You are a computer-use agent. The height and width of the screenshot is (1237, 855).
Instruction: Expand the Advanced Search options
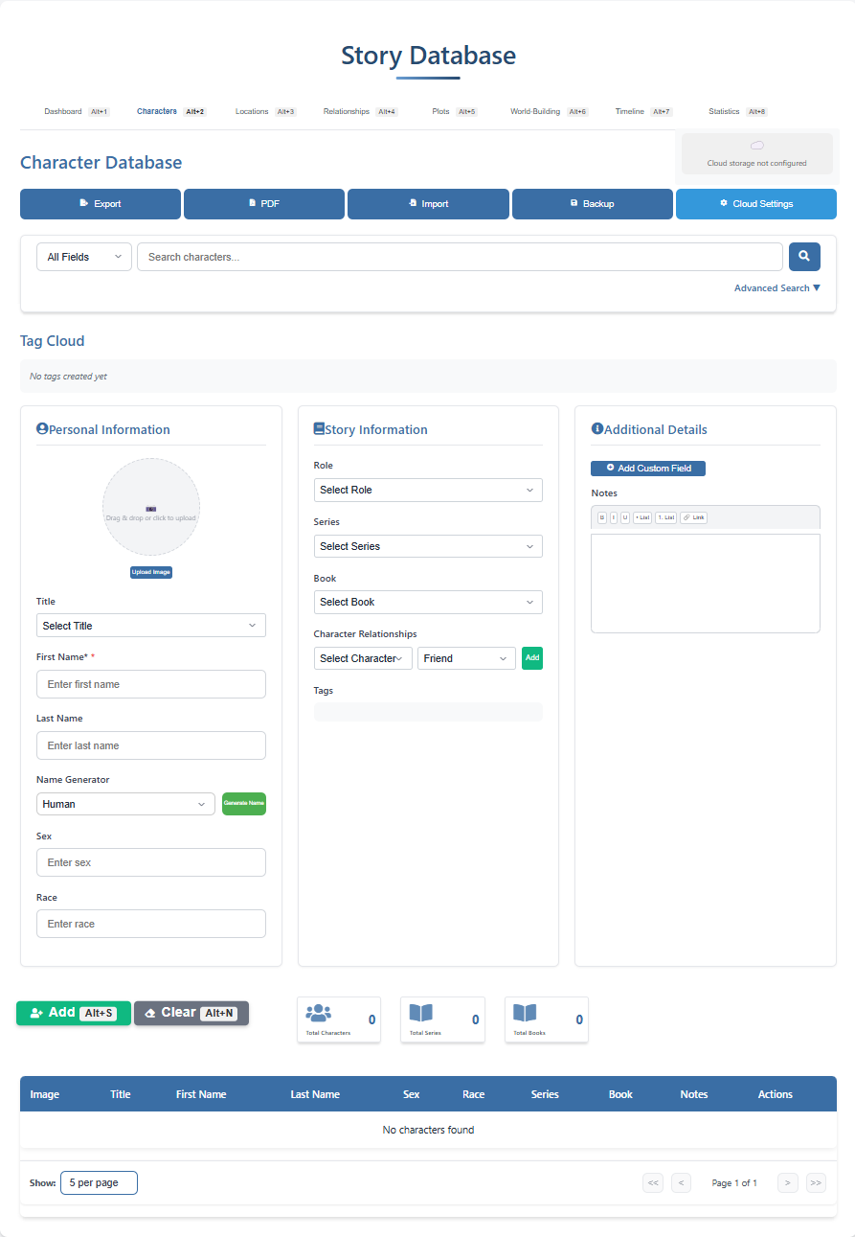point(776,287)
